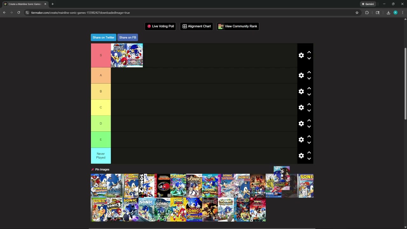Image resolution: width=407 pixels, height=229 pixels.
Task: Move S tier row down
Action: (x=309, y=59)
